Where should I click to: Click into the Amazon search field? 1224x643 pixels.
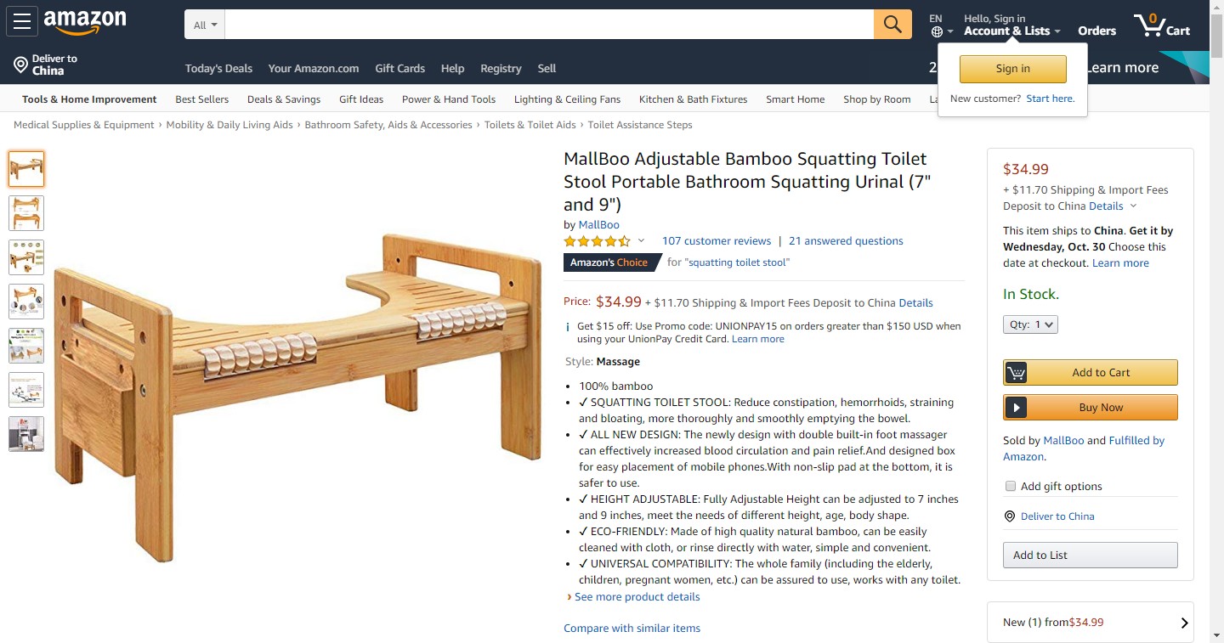pos(549,25)
